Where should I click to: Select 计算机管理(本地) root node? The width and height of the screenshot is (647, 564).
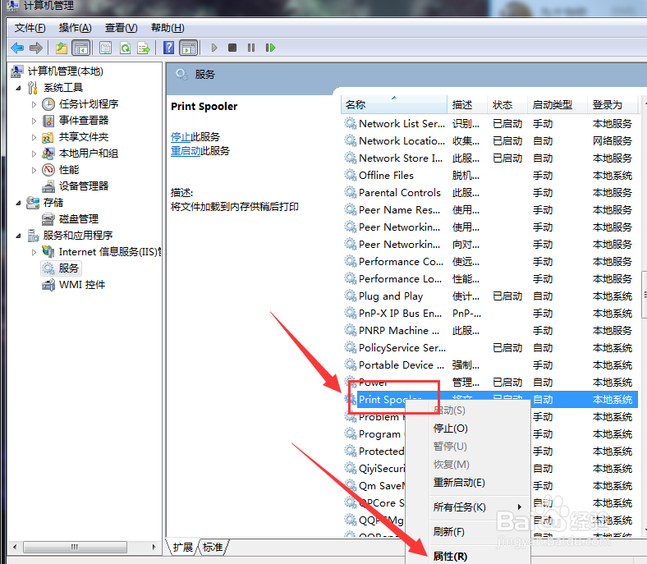pos(57,71)
